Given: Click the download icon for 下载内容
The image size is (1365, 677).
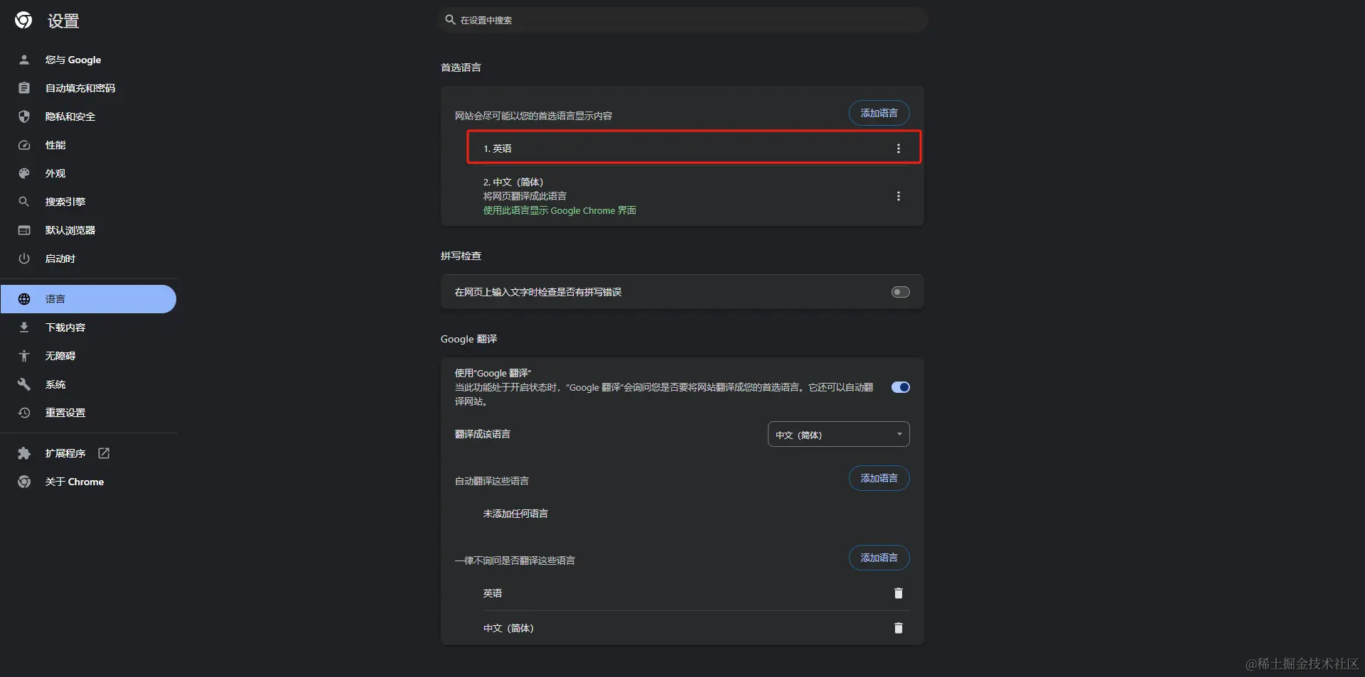Looking at the screenshot, I should point(24,327).
